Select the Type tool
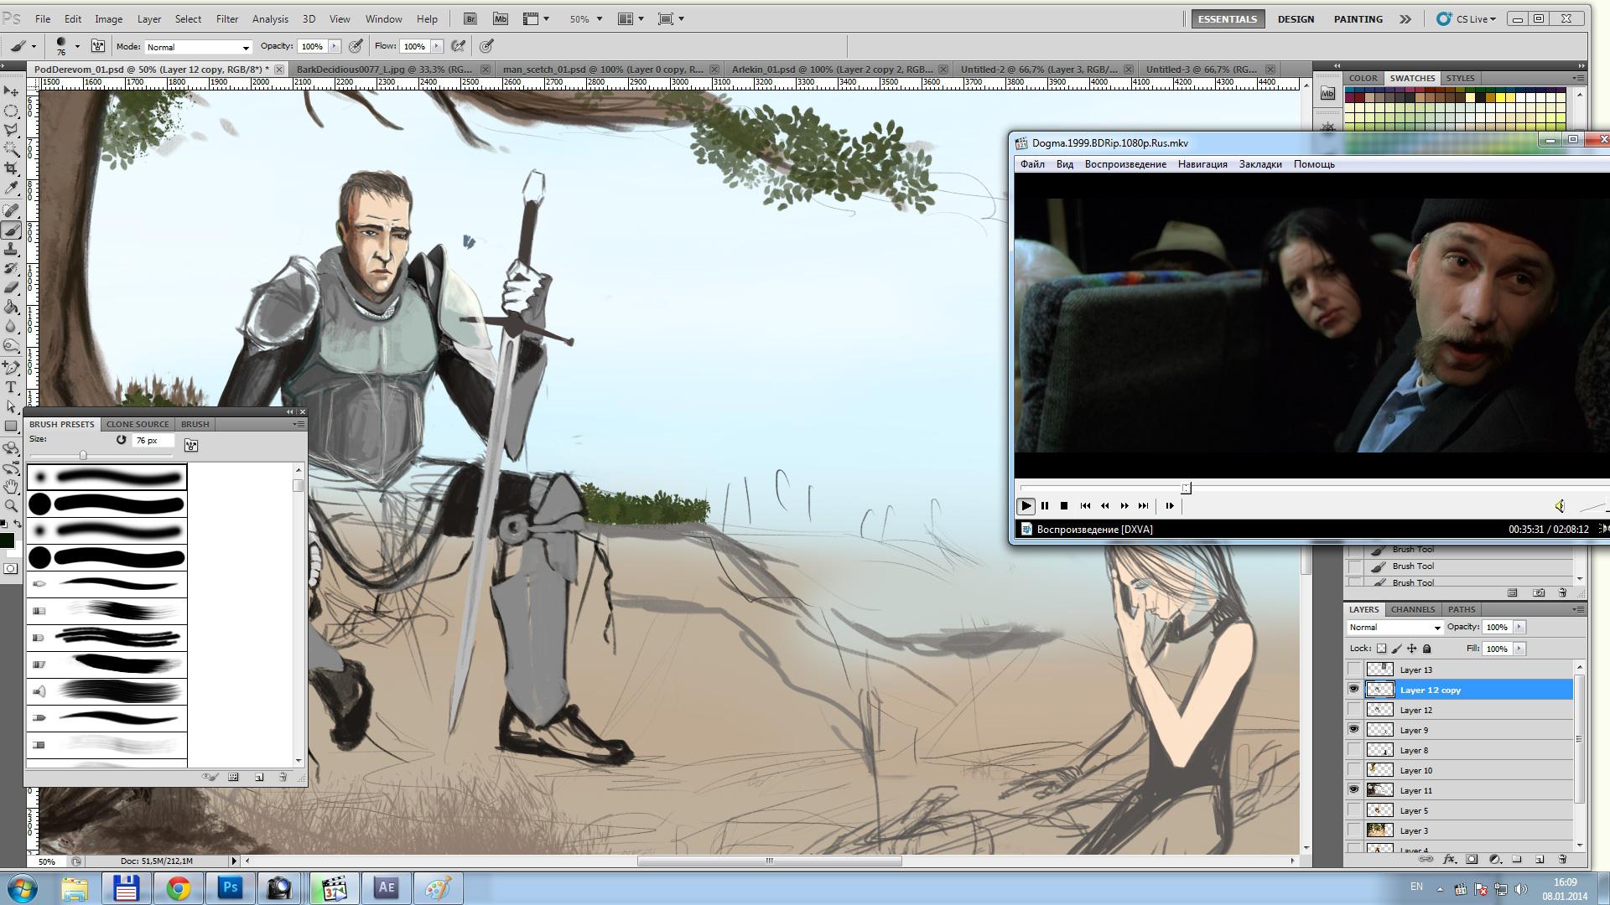This screenshot has width=1610, height=905. 11,387
